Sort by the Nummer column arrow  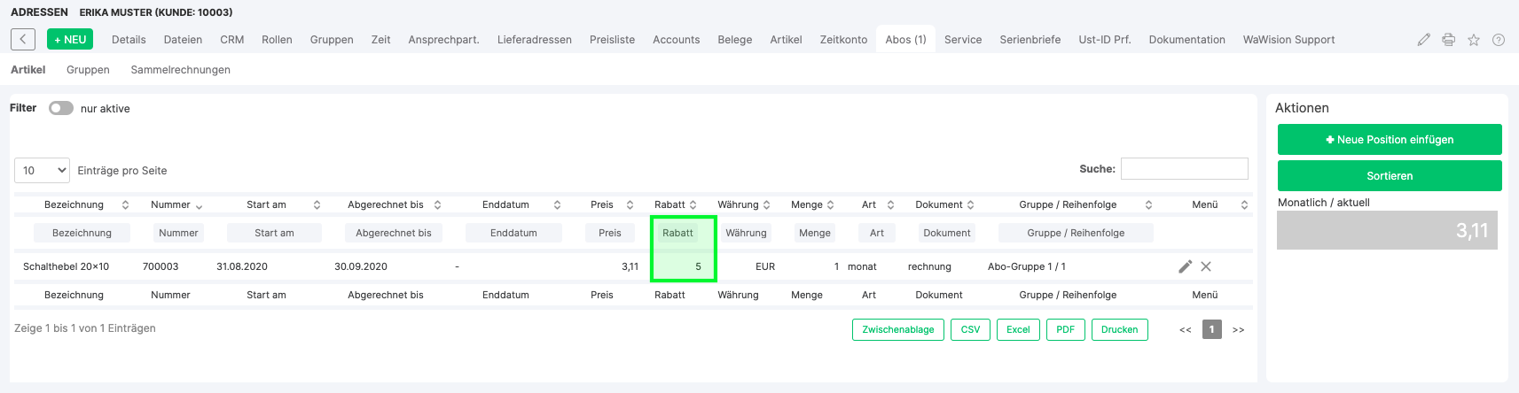[x=199, y=205]
